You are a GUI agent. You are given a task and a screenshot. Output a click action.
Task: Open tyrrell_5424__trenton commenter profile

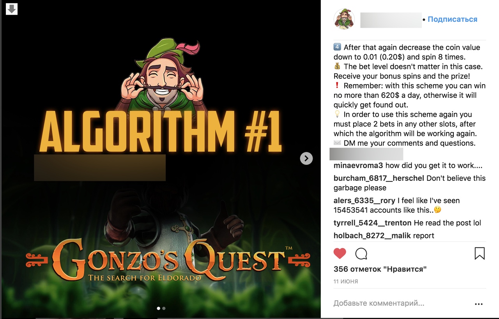pyautogui.click(x=373, y=223)
